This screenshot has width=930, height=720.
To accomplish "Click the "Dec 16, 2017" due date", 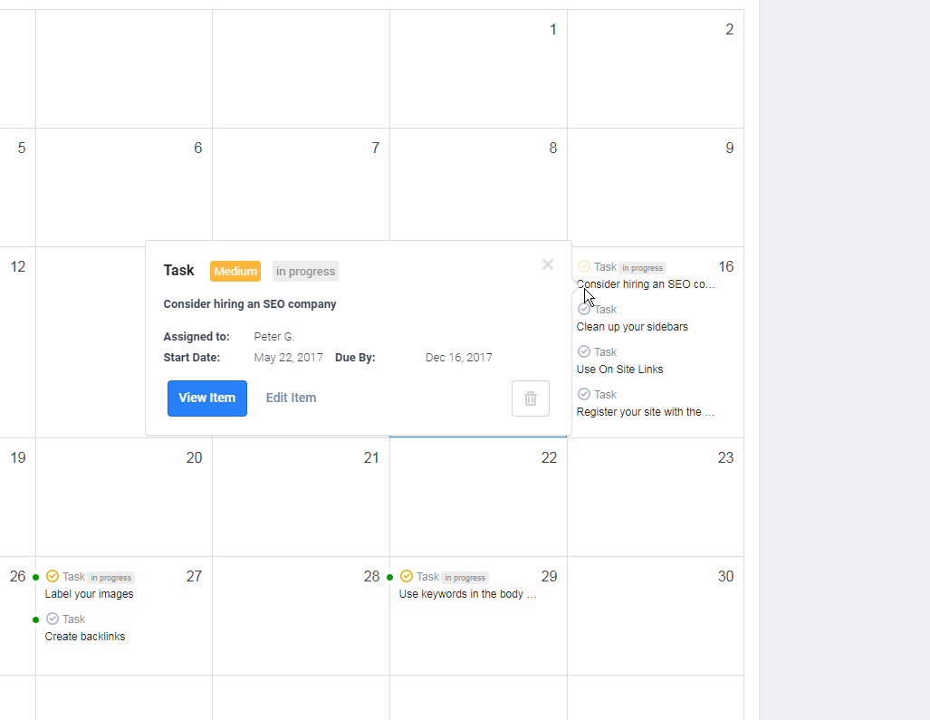I will pyautogui.click(x=458, y=357).
